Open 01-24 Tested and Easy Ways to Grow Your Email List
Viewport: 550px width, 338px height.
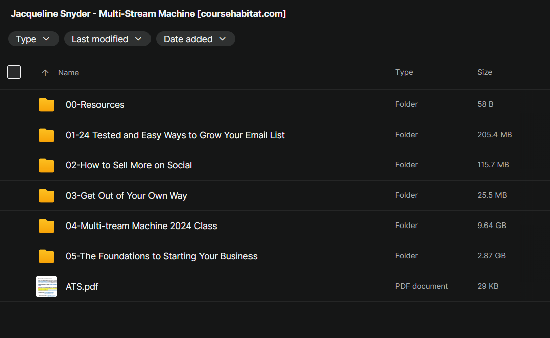tap(175, 135)
